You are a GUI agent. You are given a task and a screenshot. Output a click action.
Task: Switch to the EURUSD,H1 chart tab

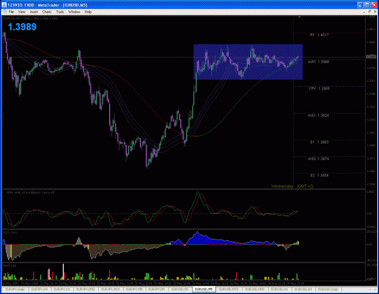click(279, 289)
